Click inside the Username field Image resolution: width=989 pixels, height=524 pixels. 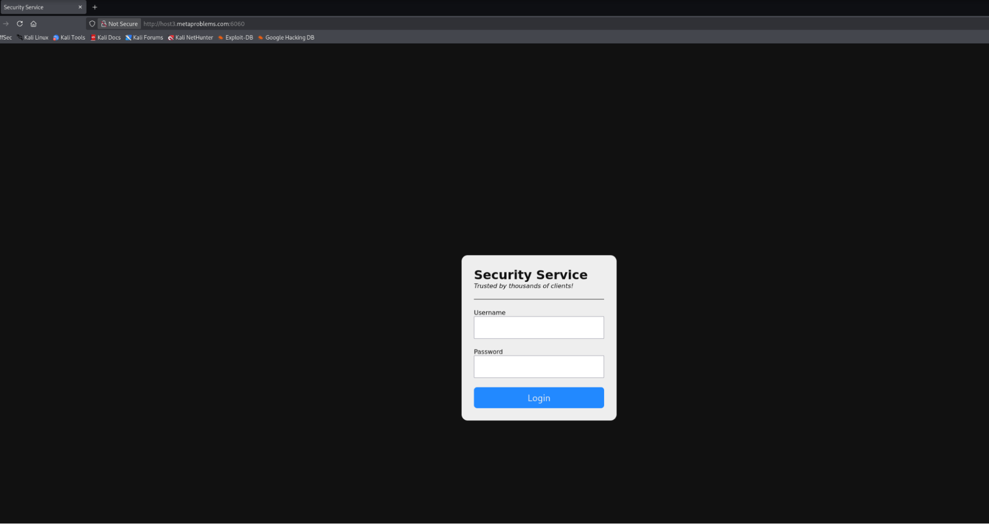point(538,327)
